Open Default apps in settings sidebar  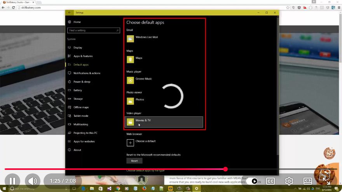[81, 65]
